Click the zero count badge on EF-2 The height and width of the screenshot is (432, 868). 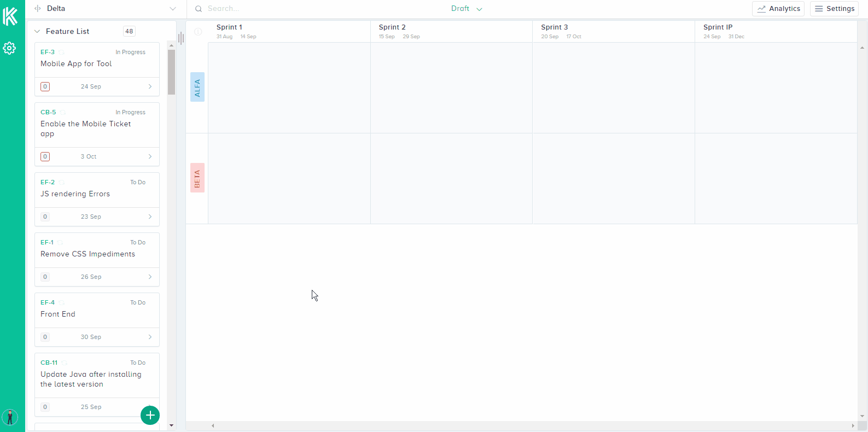coord(45,217)
